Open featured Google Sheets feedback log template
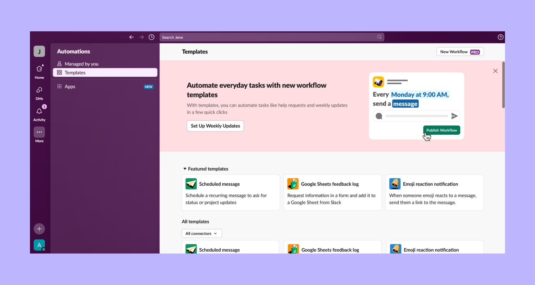Viewport: 535px width, 285px height. coord(332,192)
